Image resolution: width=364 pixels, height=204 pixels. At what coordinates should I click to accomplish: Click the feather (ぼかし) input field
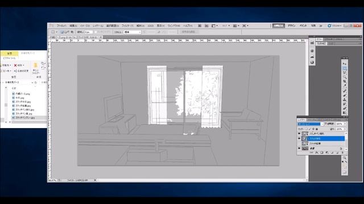pyautogui.click(x=89, y=32)
